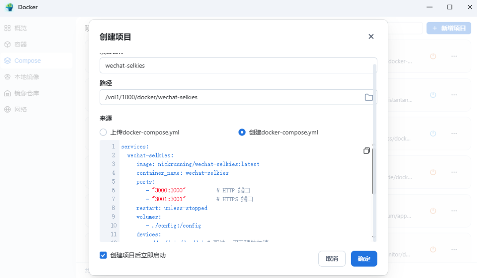
Task: Click the 'volumes:' code line
Action: click(149, 217)
